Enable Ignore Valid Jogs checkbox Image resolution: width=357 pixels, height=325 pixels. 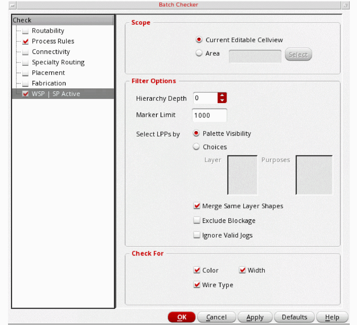[197, 235]
